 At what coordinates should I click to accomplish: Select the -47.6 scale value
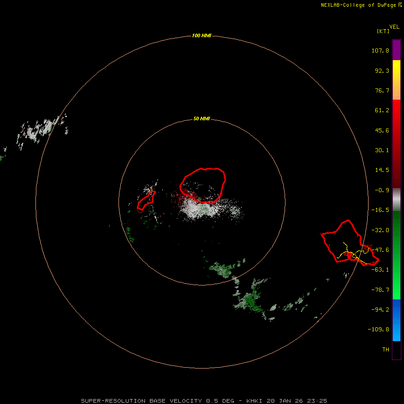(380, 250)
